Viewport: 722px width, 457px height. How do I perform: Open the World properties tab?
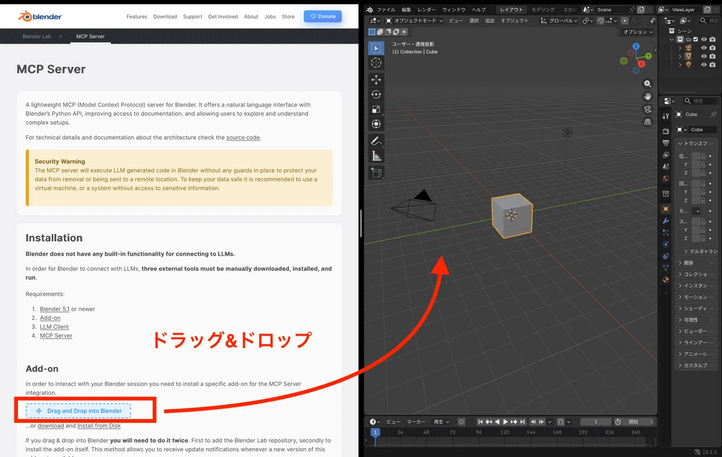pos(665,179)
